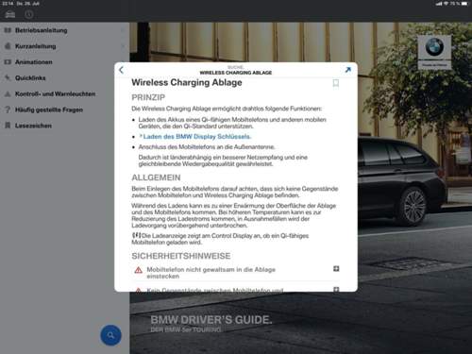
Task: Go back with the popup back arrow
Action: tap(122, 70)
